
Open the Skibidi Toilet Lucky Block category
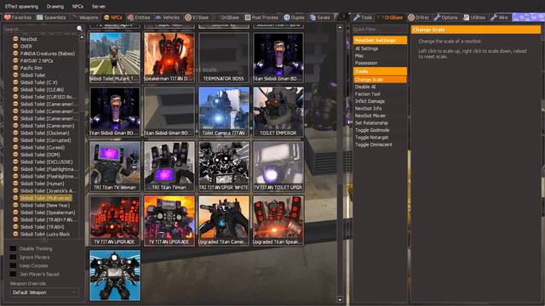(45, 235)
